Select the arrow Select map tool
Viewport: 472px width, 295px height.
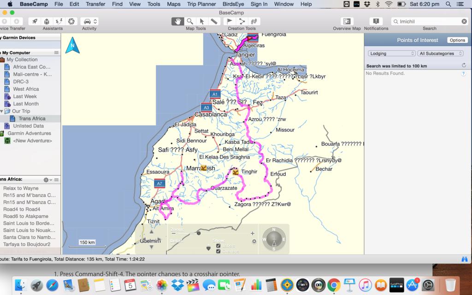pos(202,21)
